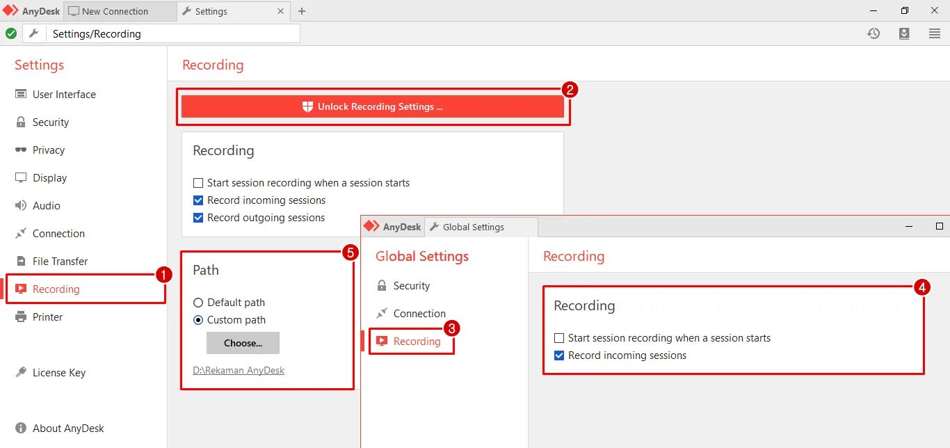Open Privacy settings
Viewport: 950px width, 448px height.
click(x=49, y=150)
